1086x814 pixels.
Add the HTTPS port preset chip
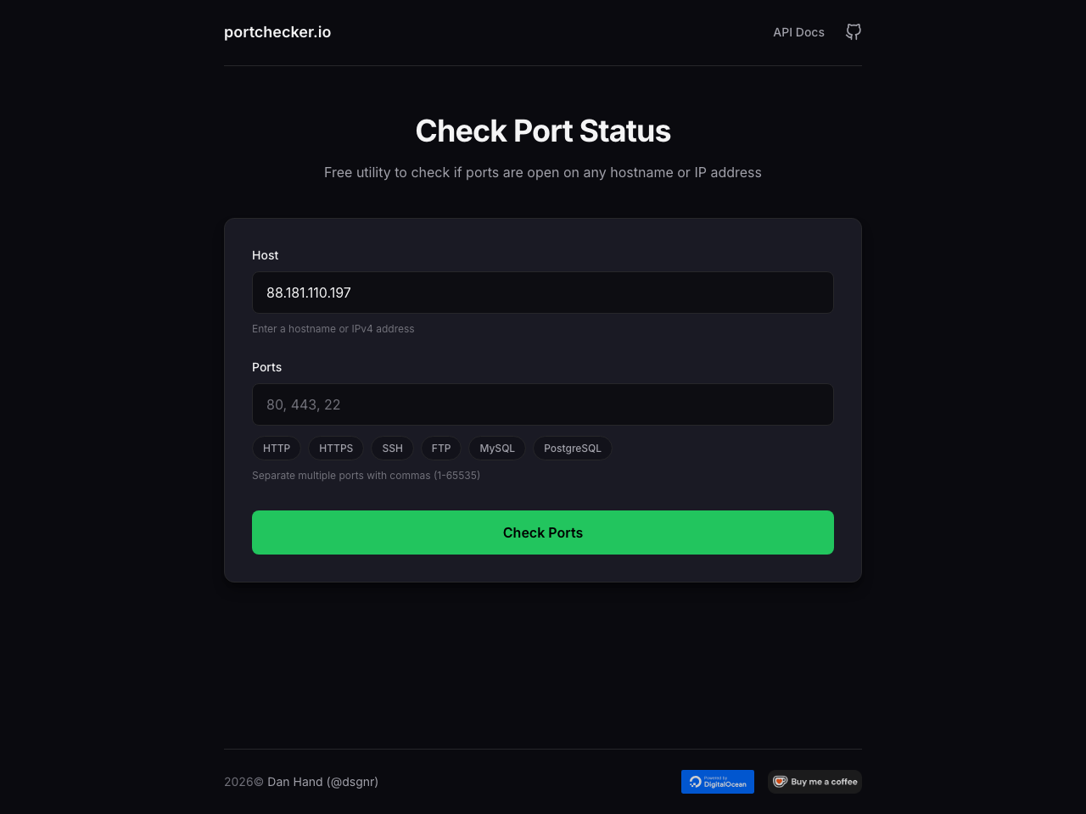(x=335, y=448)
